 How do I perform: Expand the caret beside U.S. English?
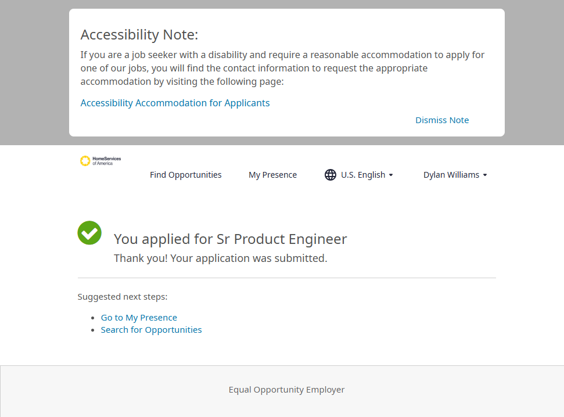(391, 175)
